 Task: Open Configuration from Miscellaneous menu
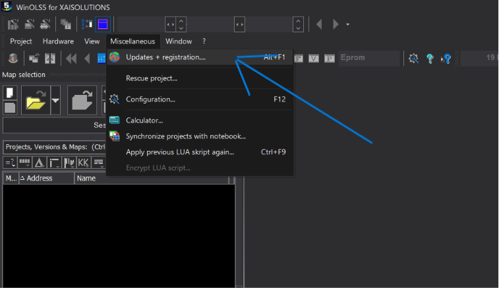(200, 100)
